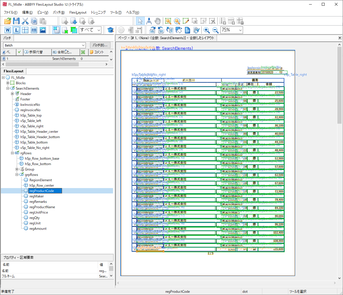Click the zoom out magnifier icon
This screenshot has width=343, height=295.
(216, 30)
